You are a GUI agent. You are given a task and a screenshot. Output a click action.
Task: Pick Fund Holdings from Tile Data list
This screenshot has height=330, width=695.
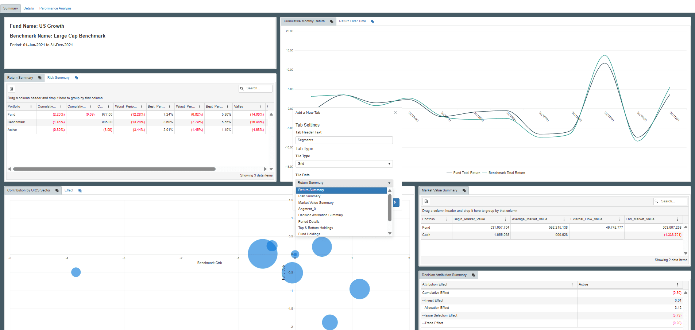[341, 234]
